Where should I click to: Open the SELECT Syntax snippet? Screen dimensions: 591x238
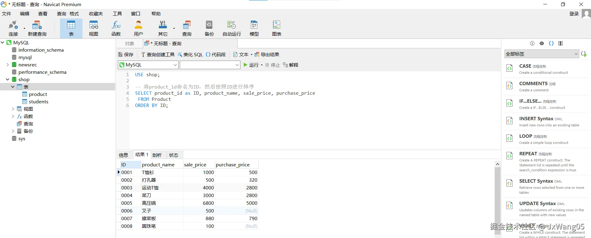547,186
